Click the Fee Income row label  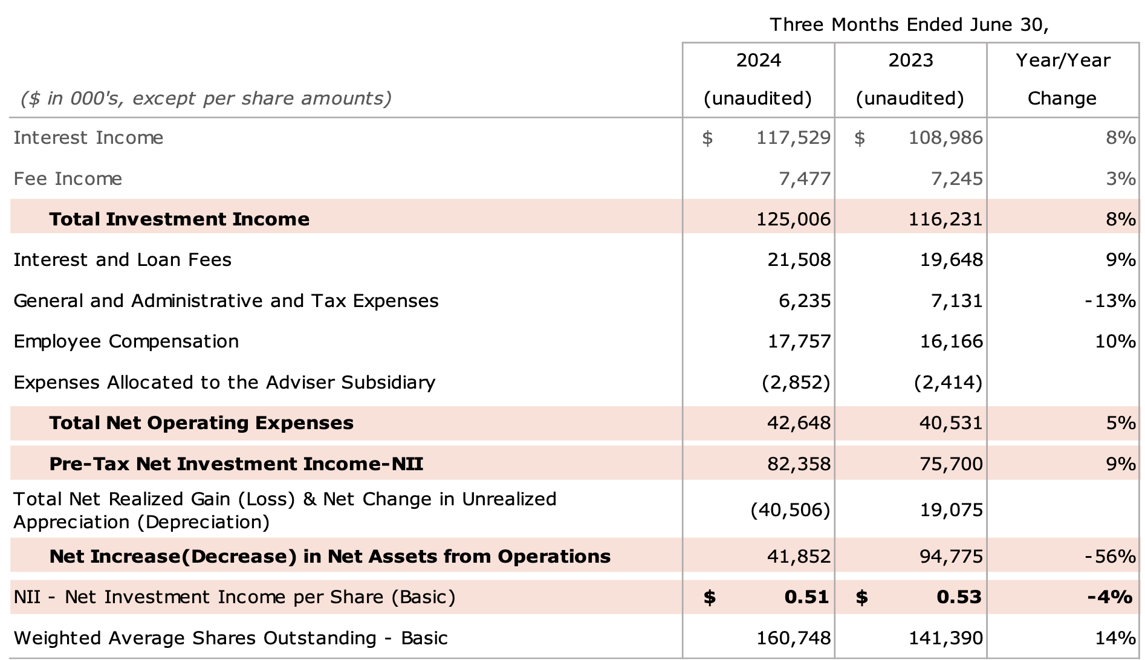pyautogui.click(x=66, y=178)
